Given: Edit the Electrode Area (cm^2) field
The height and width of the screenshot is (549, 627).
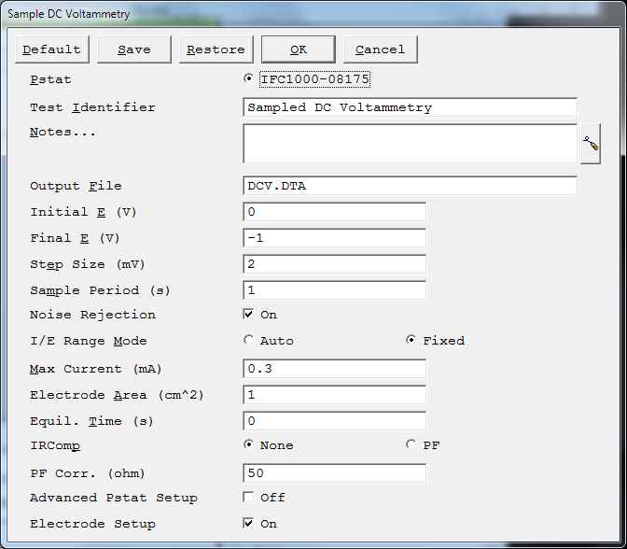Looking at the screenshot, I should pos(334,395).
